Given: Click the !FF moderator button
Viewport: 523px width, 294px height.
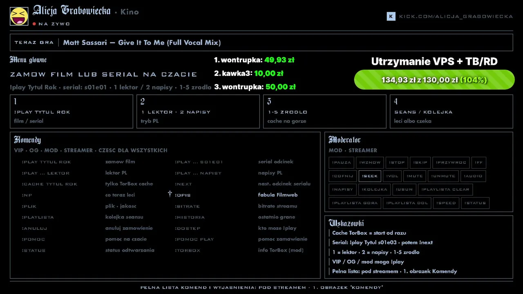Looking at the screenshot, I should 479,163.
